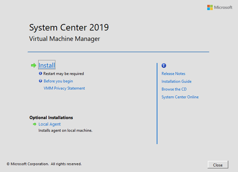This screenshot has width=238, height=172.
Task: Click the 'Optional Installations' heading
Action: [x=51, y=117]
